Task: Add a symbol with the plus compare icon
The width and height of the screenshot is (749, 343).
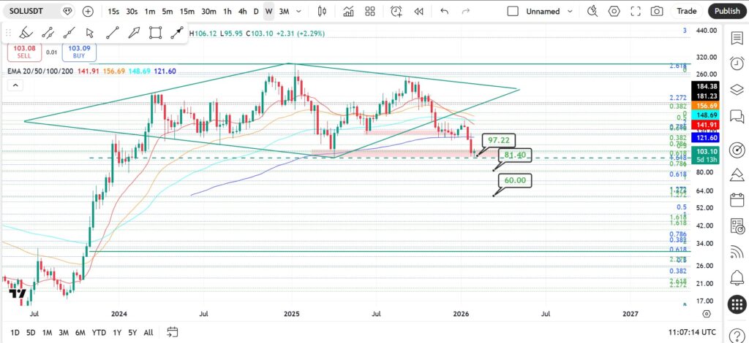Action: [x=88, y=11]
